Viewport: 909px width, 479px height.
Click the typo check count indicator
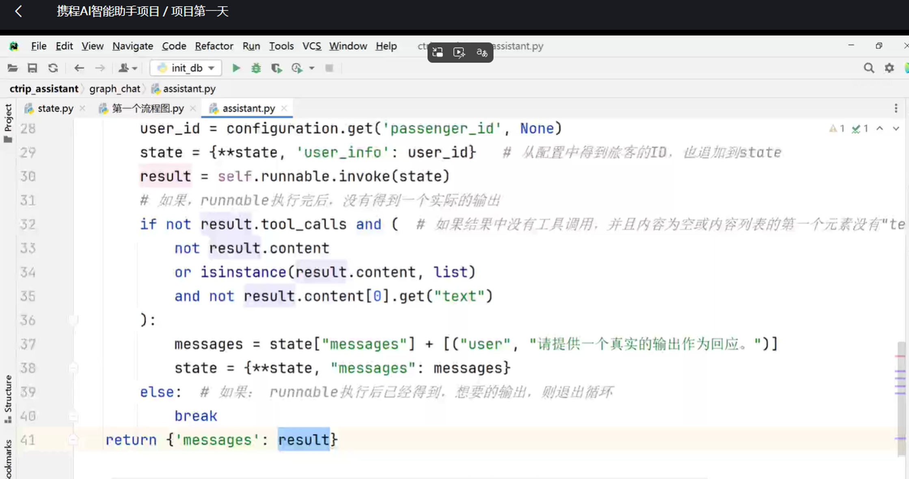[860, 129]
